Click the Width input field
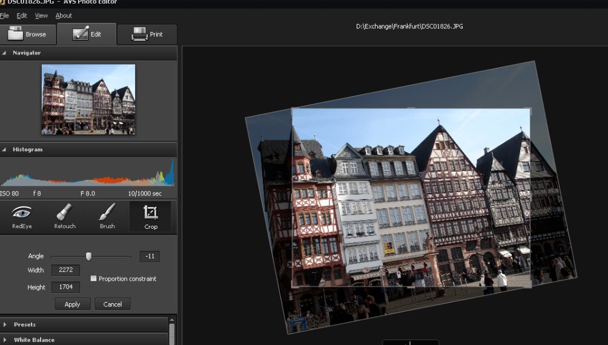This screenshot has height=345, width=608. [x=65, y=270]
